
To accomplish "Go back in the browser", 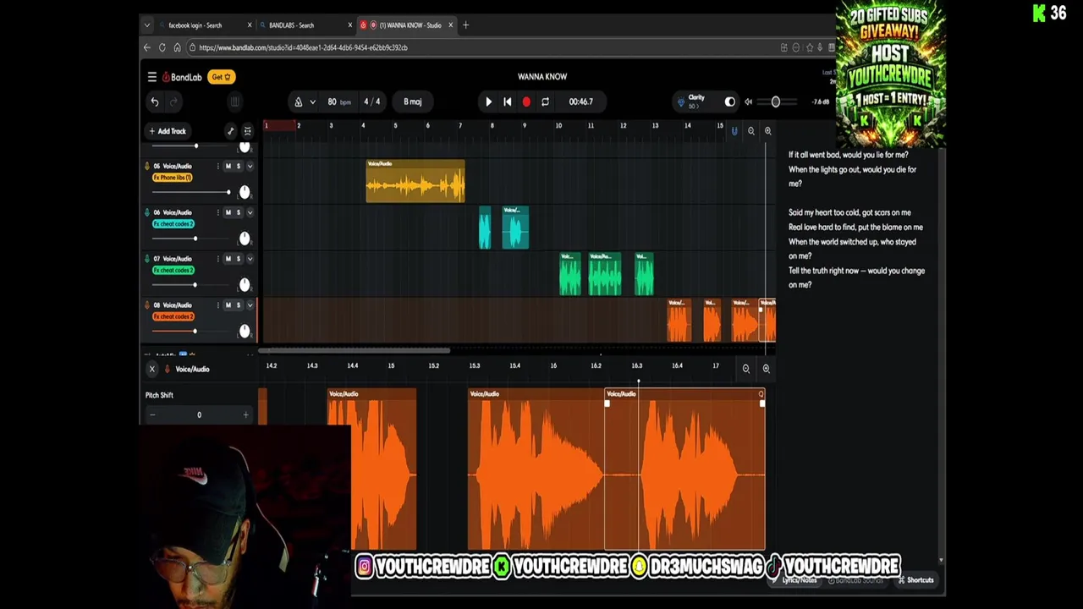I will (x=147, y=47).
